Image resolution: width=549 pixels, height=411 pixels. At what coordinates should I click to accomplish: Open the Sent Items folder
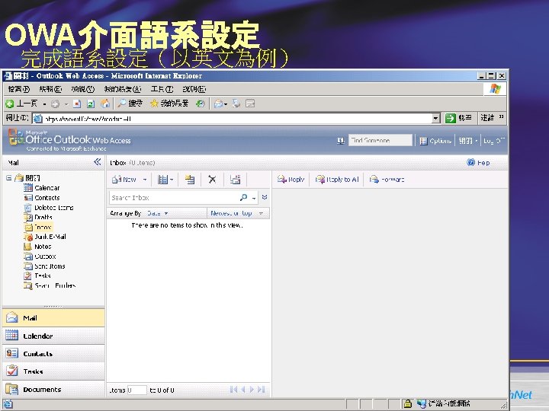click(44, 266)
